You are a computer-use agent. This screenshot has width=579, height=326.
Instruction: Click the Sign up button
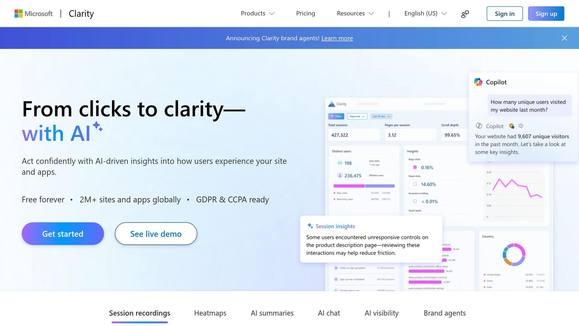coord(546,14)
